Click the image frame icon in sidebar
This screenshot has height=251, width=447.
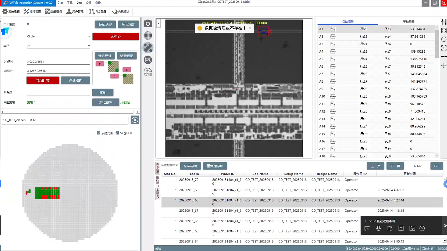click(x=148, y=60)
